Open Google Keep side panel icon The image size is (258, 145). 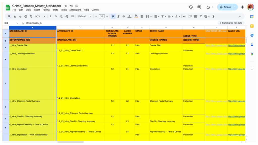point(252,26)
